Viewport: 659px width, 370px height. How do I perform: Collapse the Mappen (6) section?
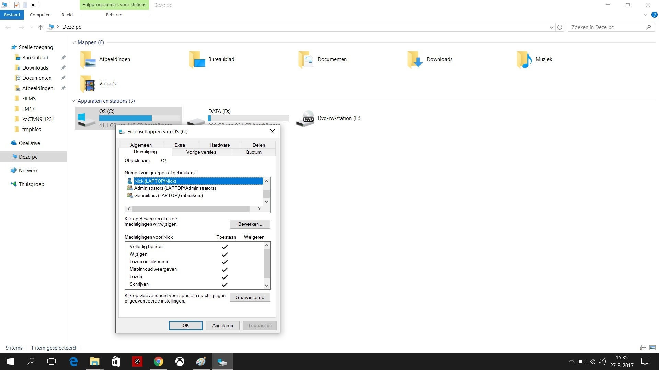[73, 42]
